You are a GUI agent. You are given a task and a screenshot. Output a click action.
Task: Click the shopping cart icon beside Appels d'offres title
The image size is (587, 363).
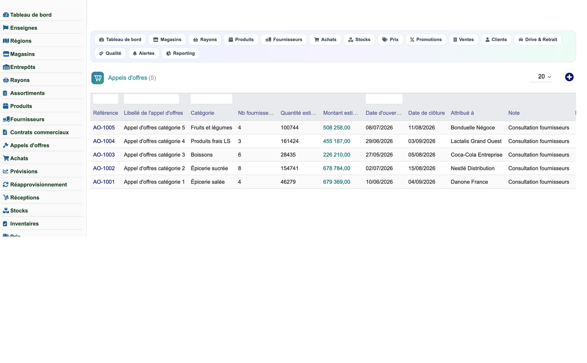point(98,78)
